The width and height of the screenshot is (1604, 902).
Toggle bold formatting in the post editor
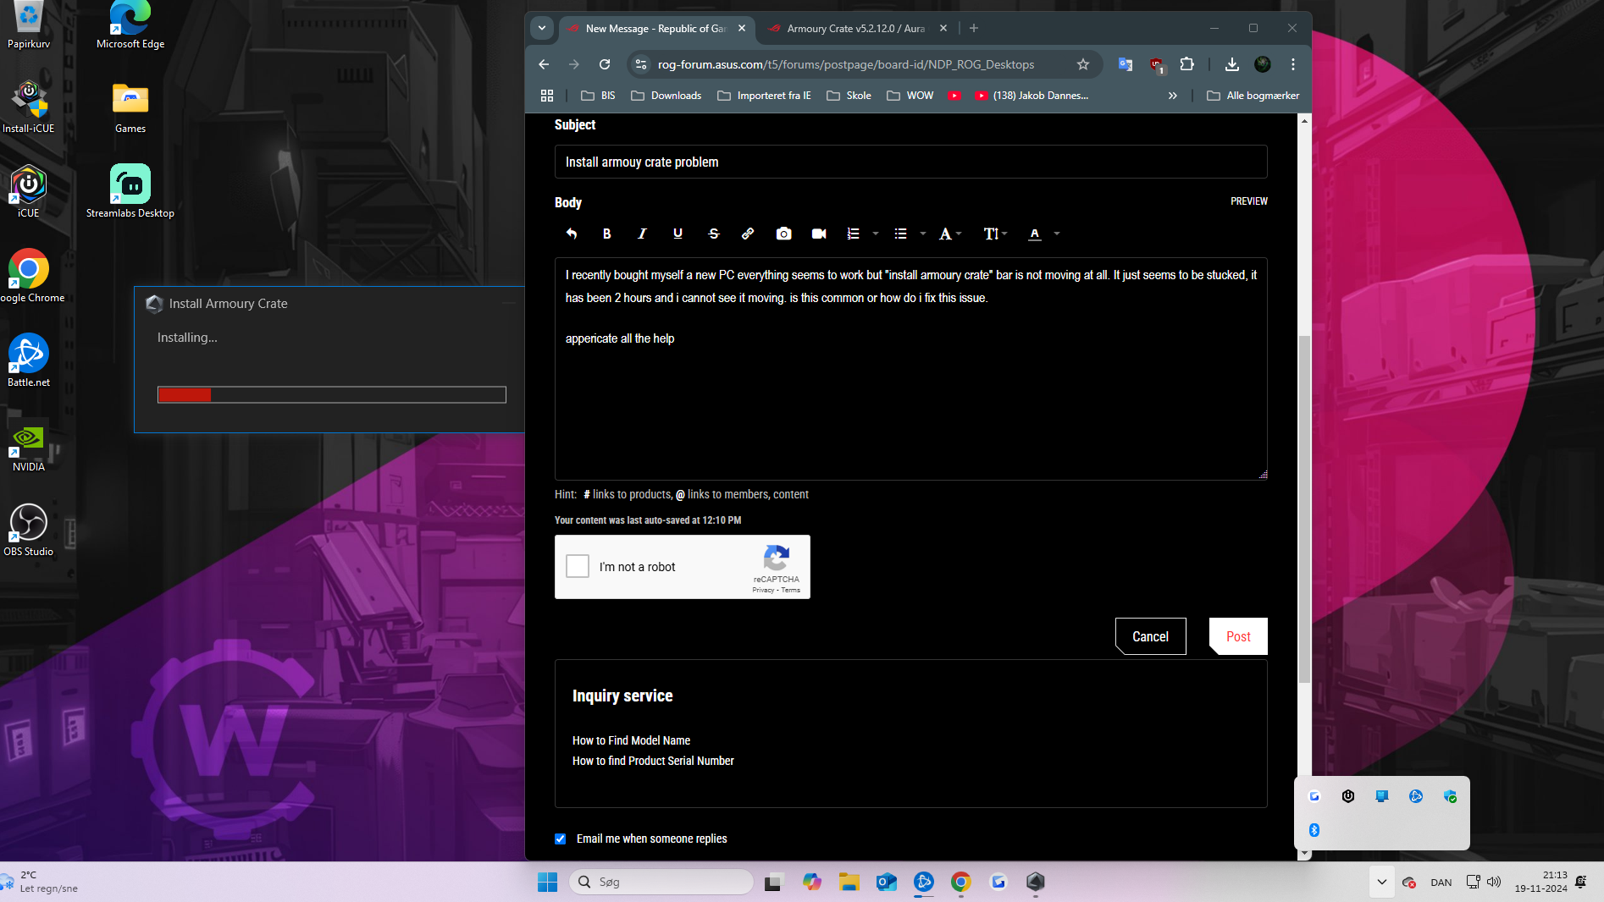[606, 234]
